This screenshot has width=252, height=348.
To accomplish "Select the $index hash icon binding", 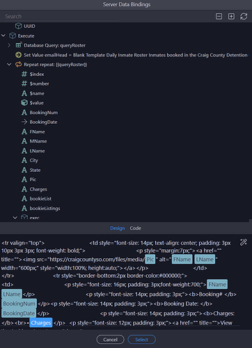I will [x=24, y=74].
